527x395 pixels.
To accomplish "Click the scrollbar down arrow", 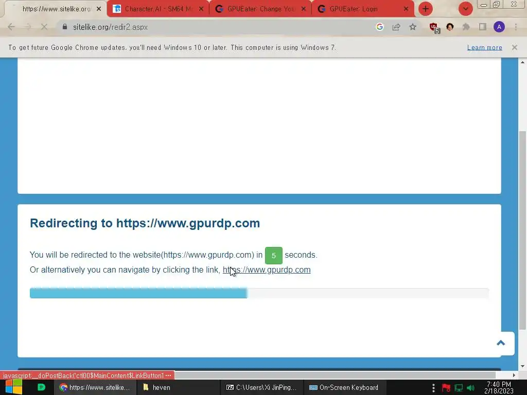I will tap(522, 366).
